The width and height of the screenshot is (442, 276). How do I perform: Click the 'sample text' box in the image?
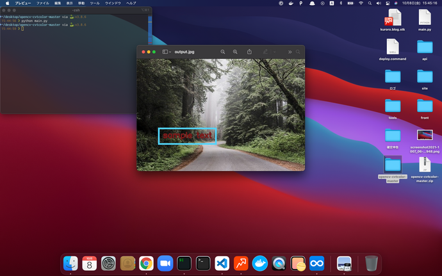188,136
